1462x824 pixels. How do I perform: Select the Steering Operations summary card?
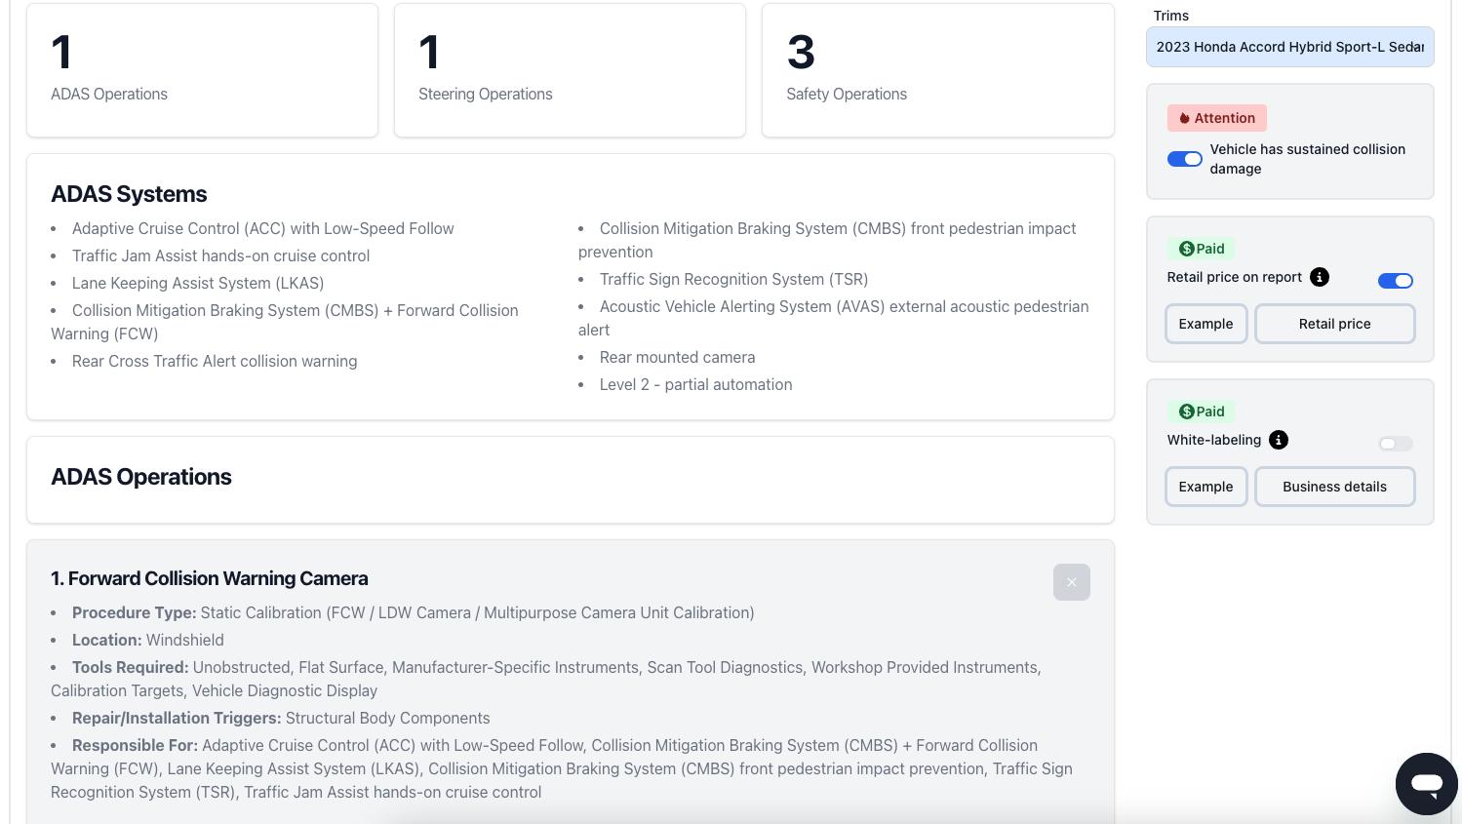[x=570, y=70]
